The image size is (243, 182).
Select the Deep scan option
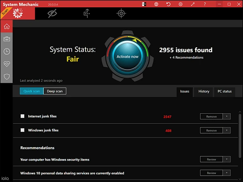[55, 91]
